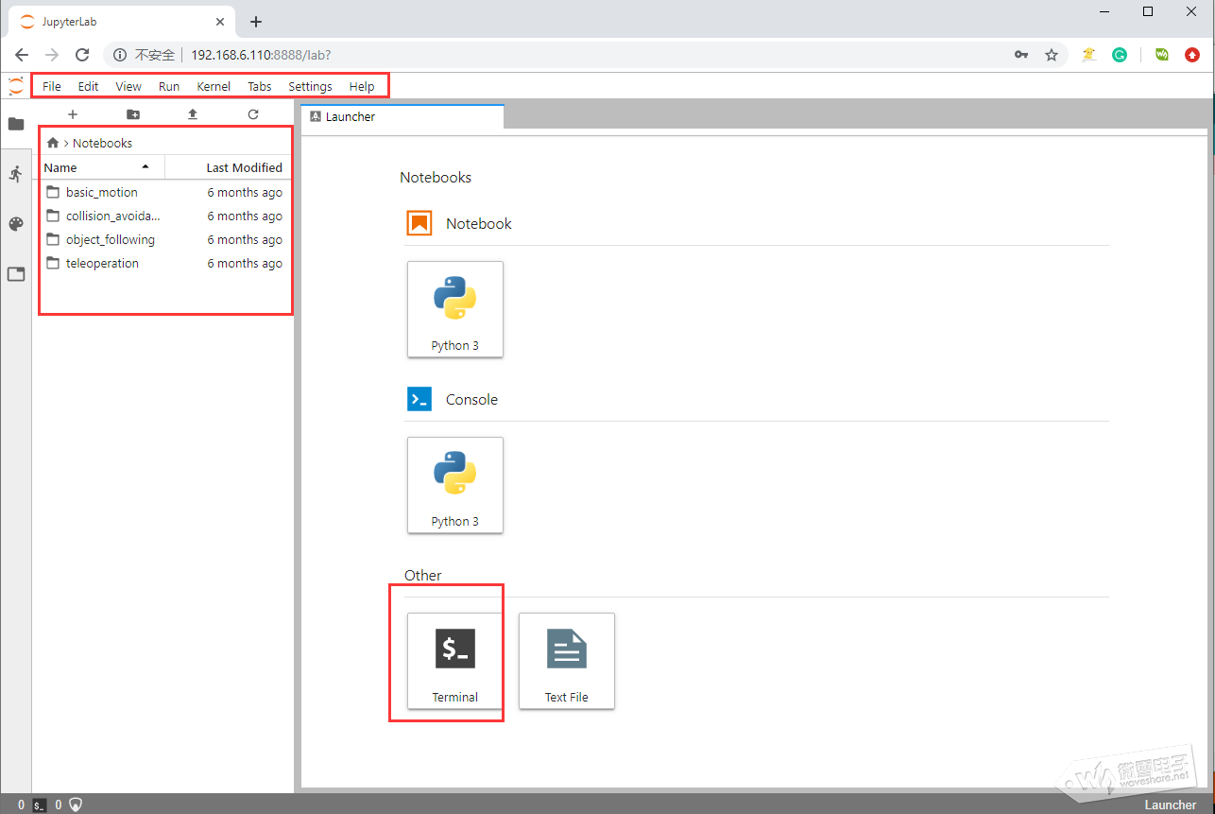This screenshot has width=1215, height=814.
Task: Open the Running Terminals and Kernels sidebar
Action: tap(15, 174)
